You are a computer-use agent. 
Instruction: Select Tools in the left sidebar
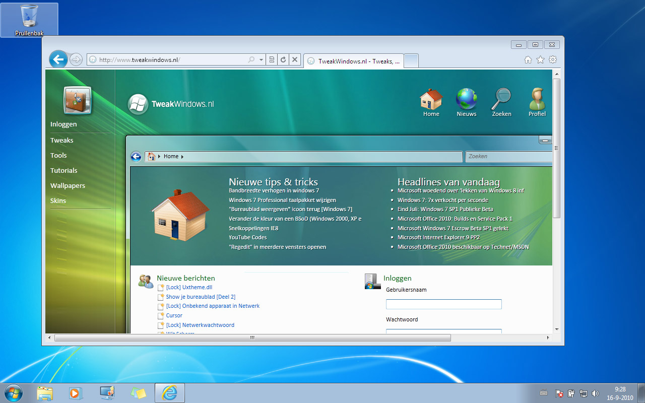pos(58,156)
